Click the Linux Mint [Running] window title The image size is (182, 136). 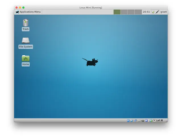[91, 8]
